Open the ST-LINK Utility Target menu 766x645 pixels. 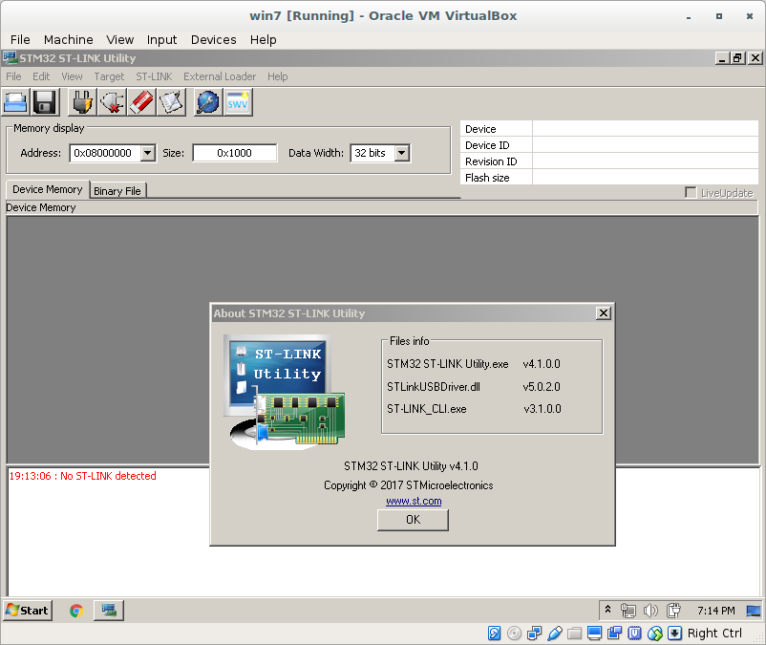(x=109, y=76)
